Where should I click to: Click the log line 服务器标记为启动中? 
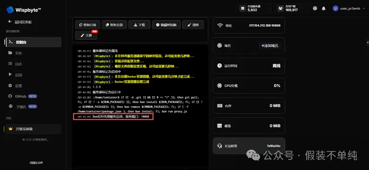point(107,72)
